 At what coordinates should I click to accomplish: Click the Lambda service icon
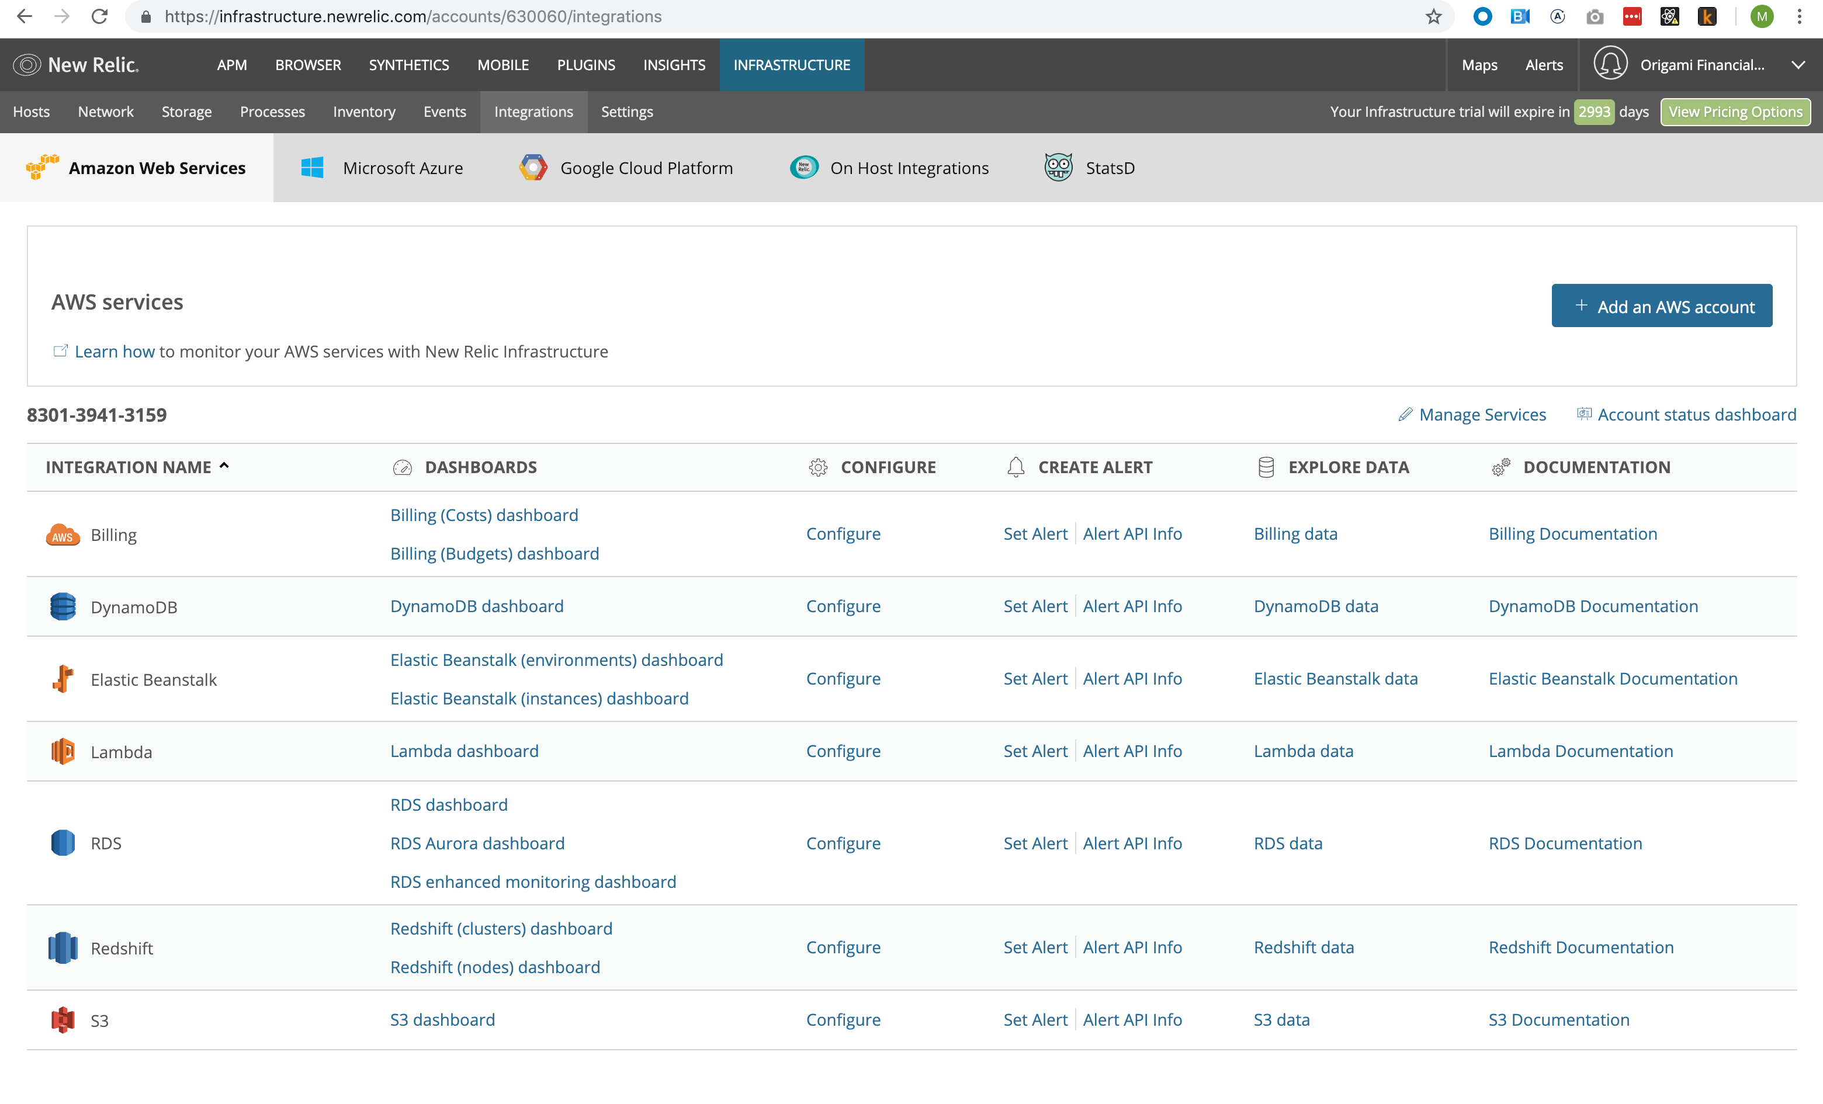63,751
